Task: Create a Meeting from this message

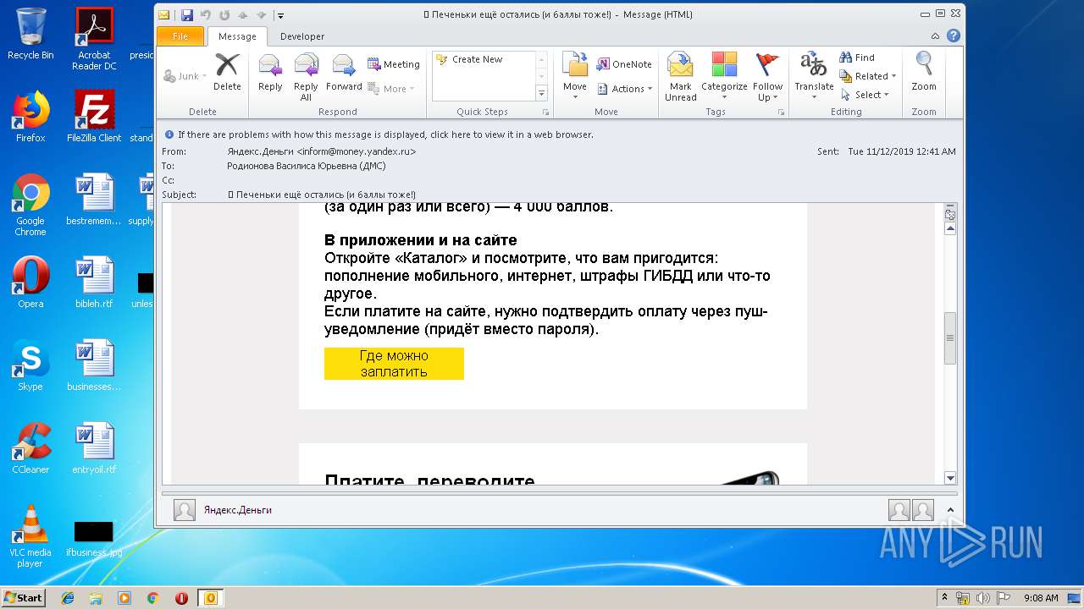Action: pos(394,64)
